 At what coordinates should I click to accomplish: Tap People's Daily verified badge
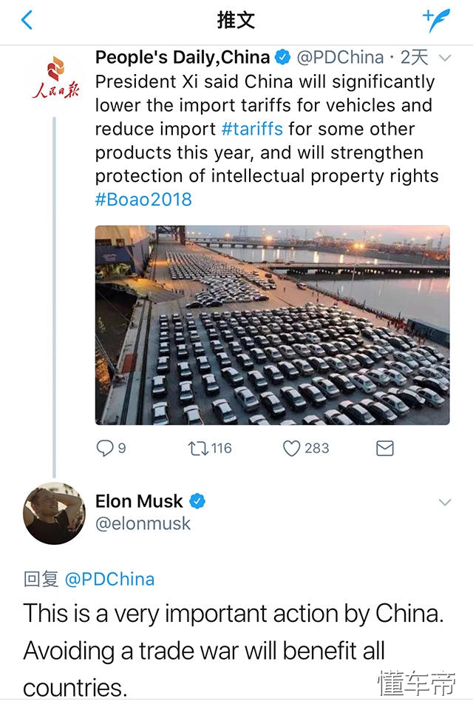tap(282, 57)
